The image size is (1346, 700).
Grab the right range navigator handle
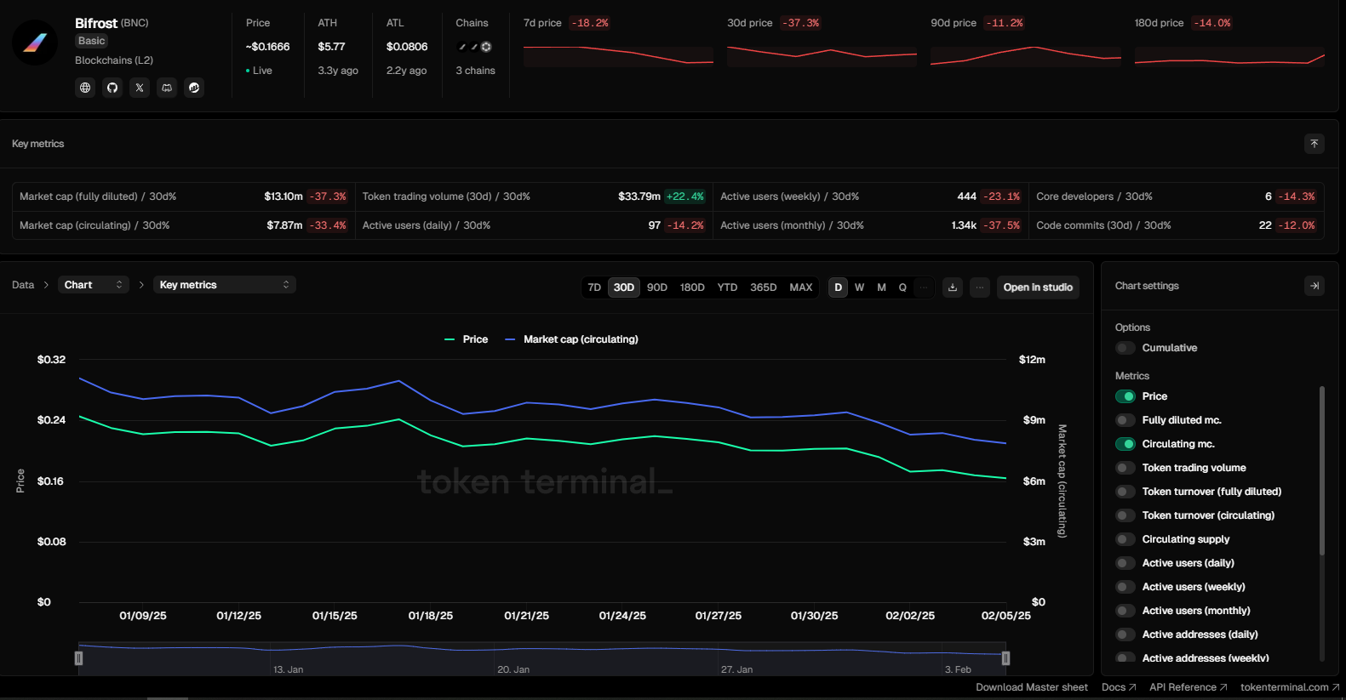tap(1005, 658)
